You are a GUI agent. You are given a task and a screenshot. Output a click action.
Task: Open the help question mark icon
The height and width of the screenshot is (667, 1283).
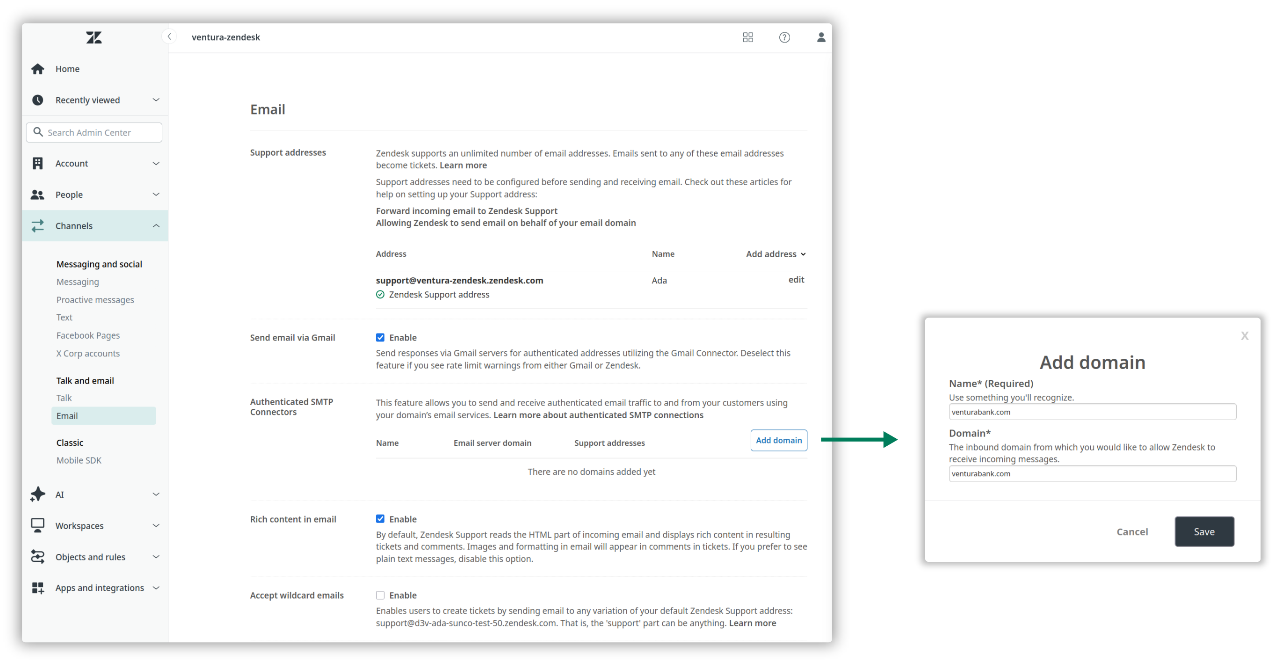tap(784, 37)
